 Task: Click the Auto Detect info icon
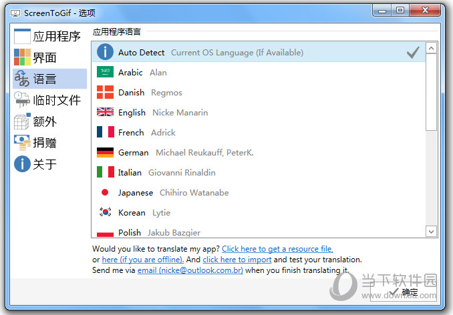(105, 52)
